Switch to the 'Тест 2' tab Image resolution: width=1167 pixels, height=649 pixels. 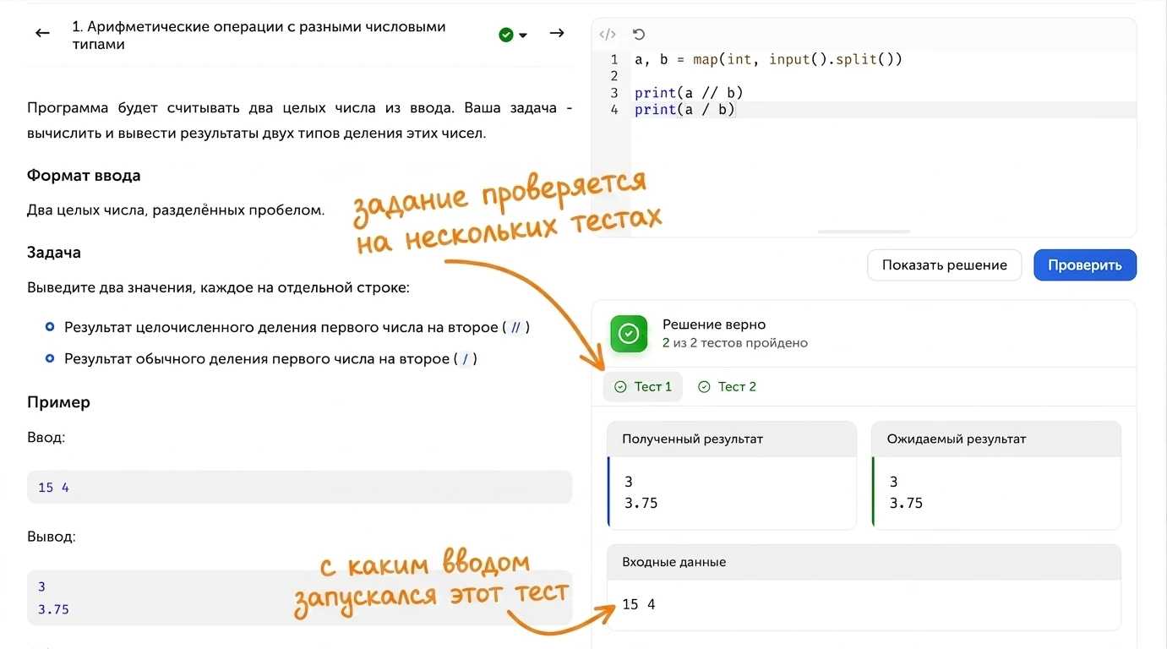727,386
